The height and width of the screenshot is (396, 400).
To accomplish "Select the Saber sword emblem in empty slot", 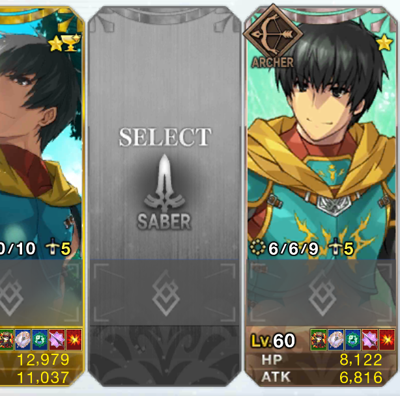I will tap(165, 183).
